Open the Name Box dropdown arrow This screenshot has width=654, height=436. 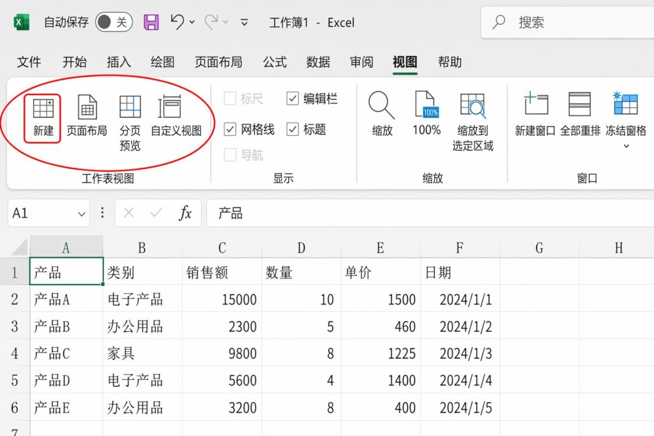[81, 214]
